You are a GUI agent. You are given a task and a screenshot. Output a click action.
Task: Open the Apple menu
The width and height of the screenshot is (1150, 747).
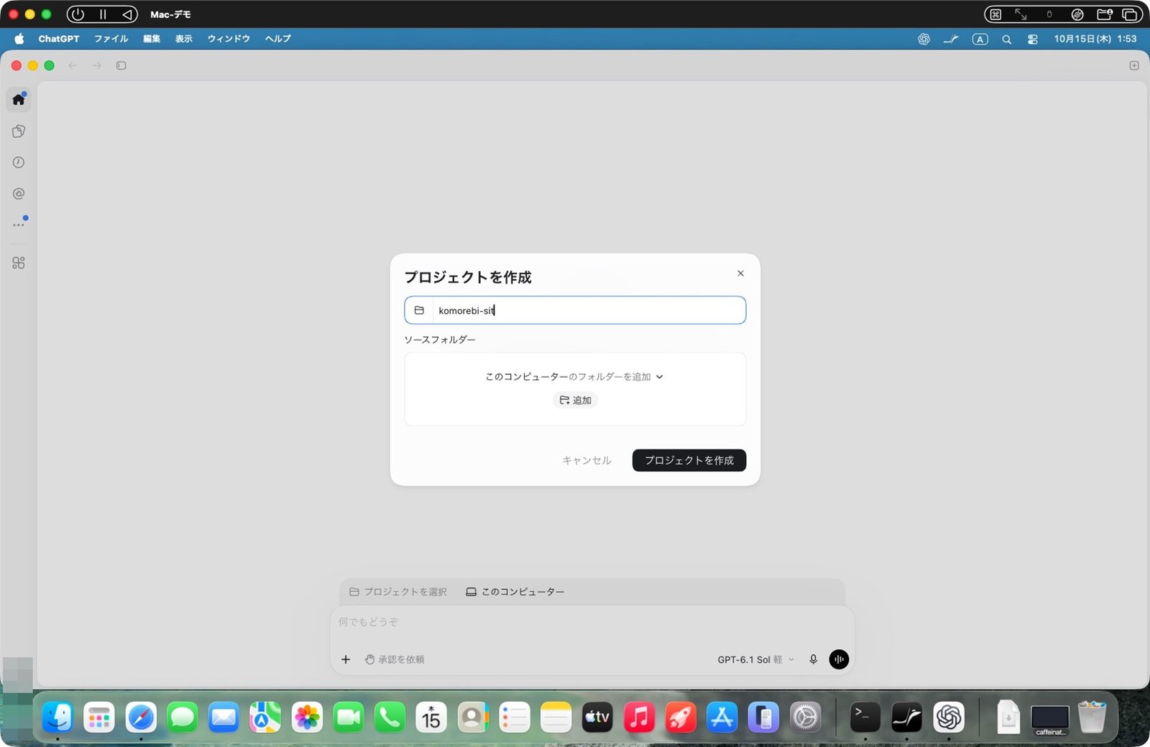(19, 39)
